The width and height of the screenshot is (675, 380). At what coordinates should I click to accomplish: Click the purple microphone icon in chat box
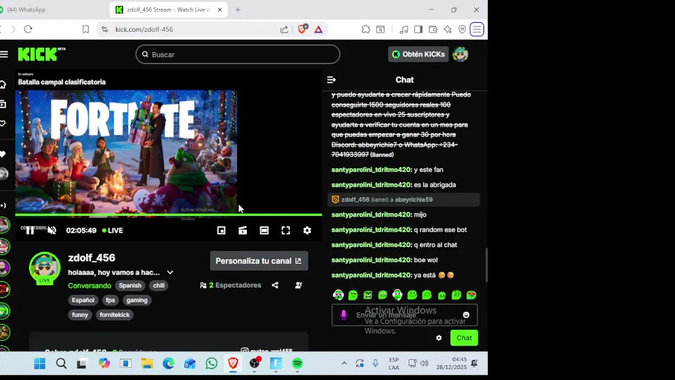tap(344, 315)
